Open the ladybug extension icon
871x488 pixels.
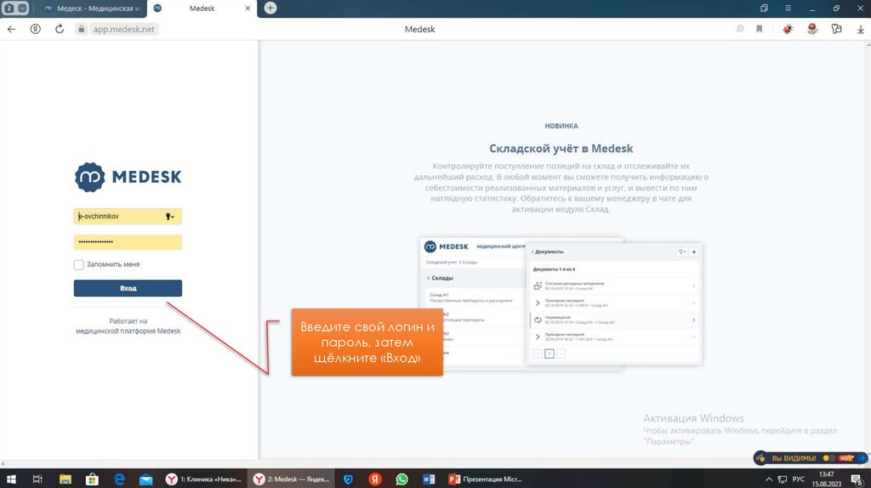coord(788,29)
